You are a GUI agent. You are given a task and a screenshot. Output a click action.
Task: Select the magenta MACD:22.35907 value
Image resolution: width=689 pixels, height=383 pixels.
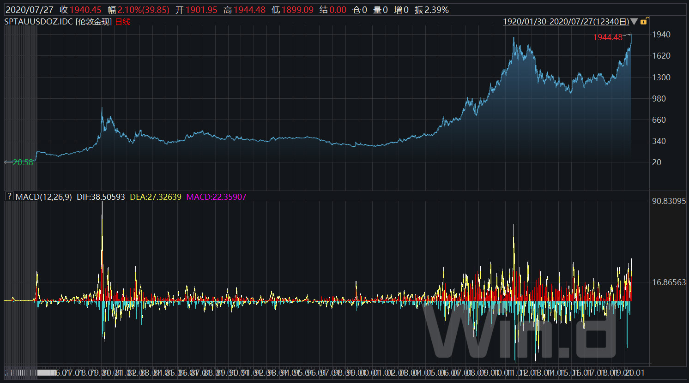pyautogui.click(x=216, y=197)
